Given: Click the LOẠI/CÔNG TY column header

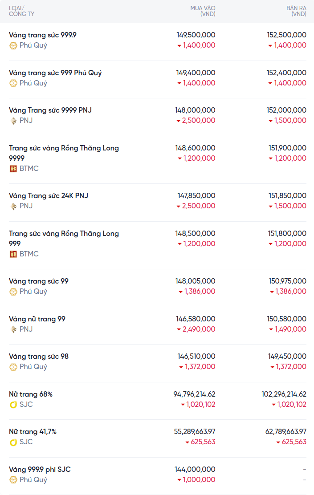Looking at the screenshot, I should [21, 11].
